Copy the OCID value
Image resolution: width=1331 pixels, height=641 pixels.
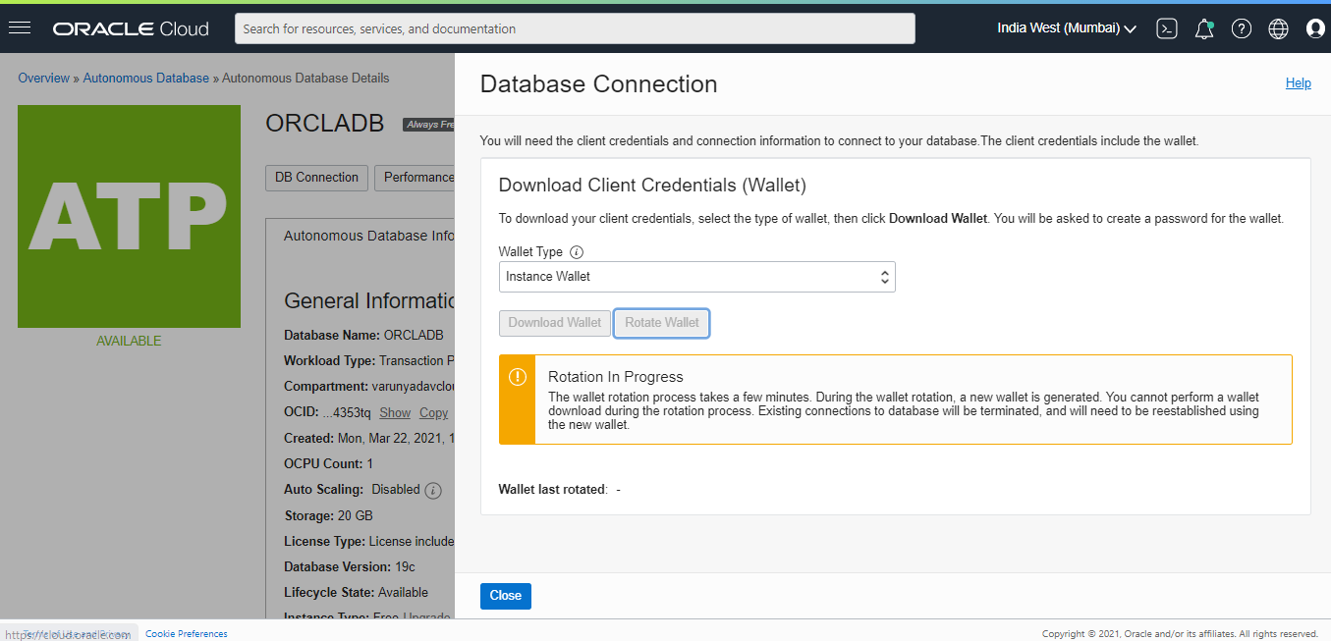[x=433, y=413]
